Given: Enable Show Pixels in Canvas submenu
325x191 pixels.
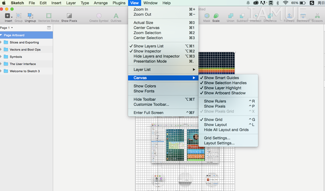Looking at the screenshot, I should tap(228, 107).
